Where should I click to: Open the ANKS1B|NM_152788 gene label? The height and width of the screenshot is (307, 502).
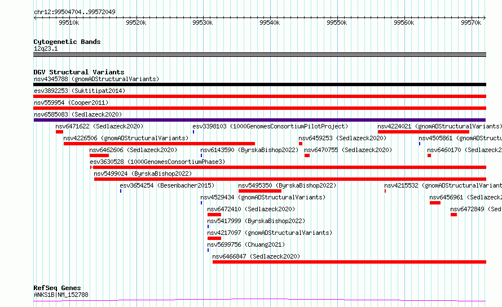[61, 295]
